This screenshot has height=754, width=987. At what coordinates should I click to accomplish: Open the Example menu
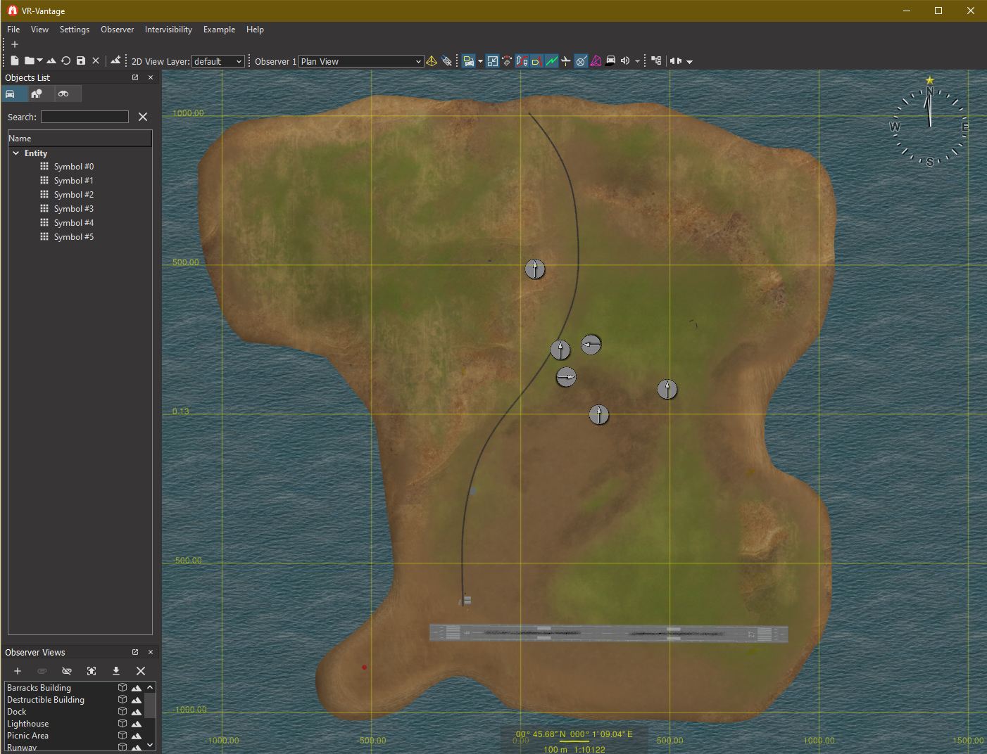click(219, 30)
